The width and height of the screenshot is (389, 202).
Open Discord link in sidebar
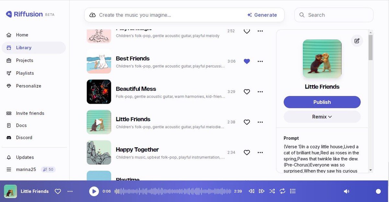pyautogui.click(x=24, y=137)
